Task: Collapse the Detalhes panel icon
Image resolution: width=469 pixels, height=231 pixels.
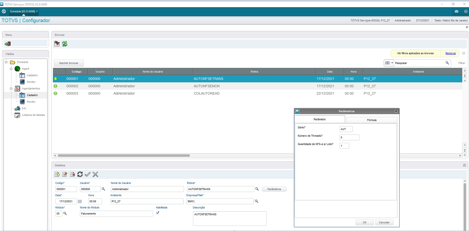Action: 464,165
